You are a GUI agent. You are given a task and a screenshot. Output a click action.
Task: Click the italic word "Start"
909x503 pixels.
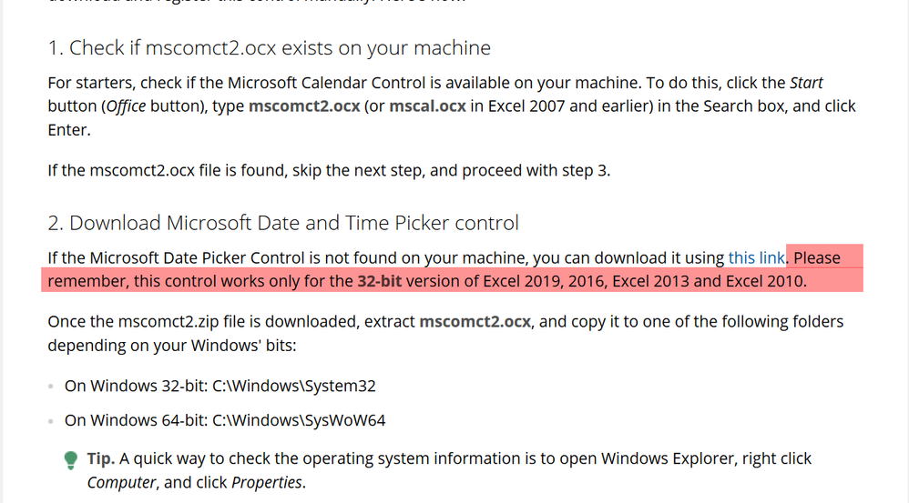coord(806,83)
